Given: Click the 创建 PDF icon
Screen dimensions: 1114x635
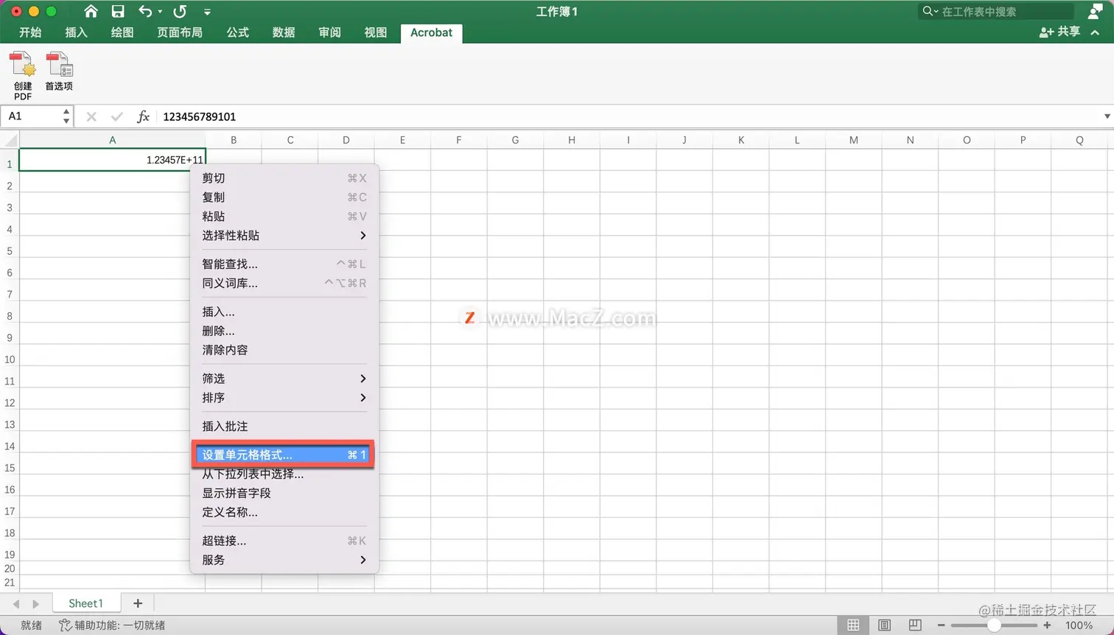Looking at the screenshot, I should click(x=23, y=75).
